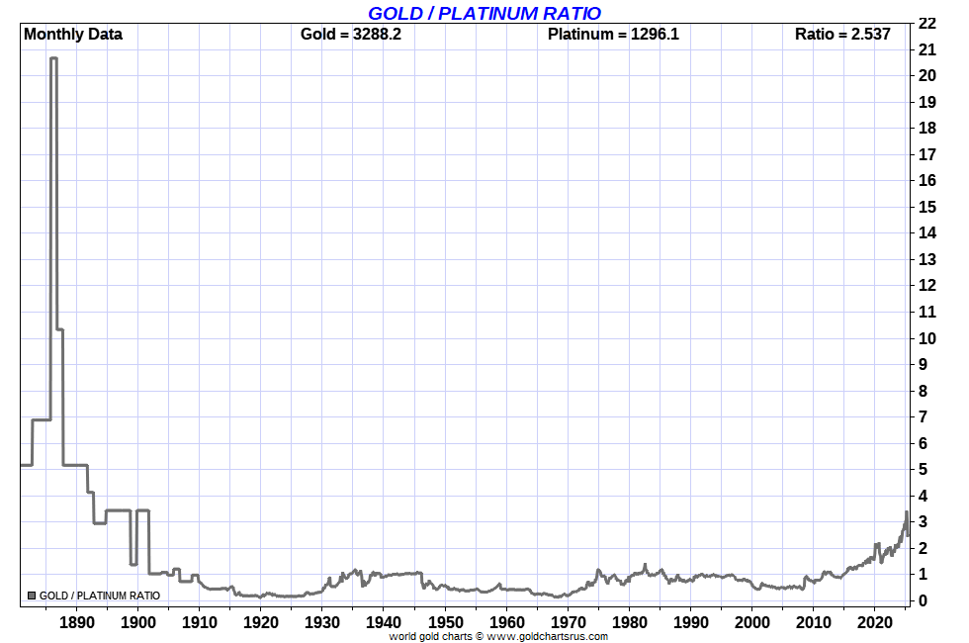Click the x-axis year label 1950
This screenshot has height=643, width=969.
pos(445,622)
